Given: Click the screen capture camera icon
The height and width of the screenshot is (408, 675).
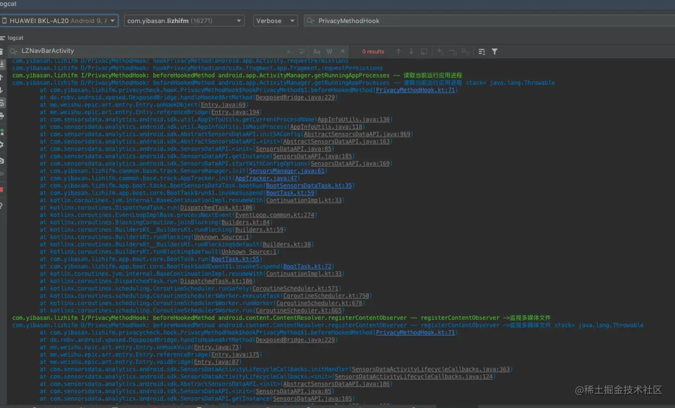Looking at the screenshot, I should tap(2, 161).
